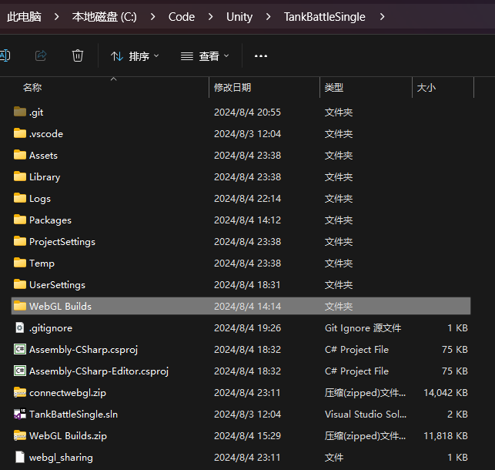Expand chevron after 本地磁盘 (C:)
This screenshot has width=495, height=470.
(152, 17)
